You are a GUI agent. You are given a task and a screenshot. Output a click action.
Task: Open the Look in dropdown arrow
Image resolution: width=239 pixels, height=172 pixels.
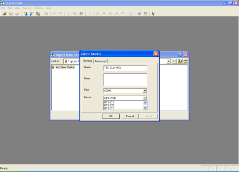[168, 61]
